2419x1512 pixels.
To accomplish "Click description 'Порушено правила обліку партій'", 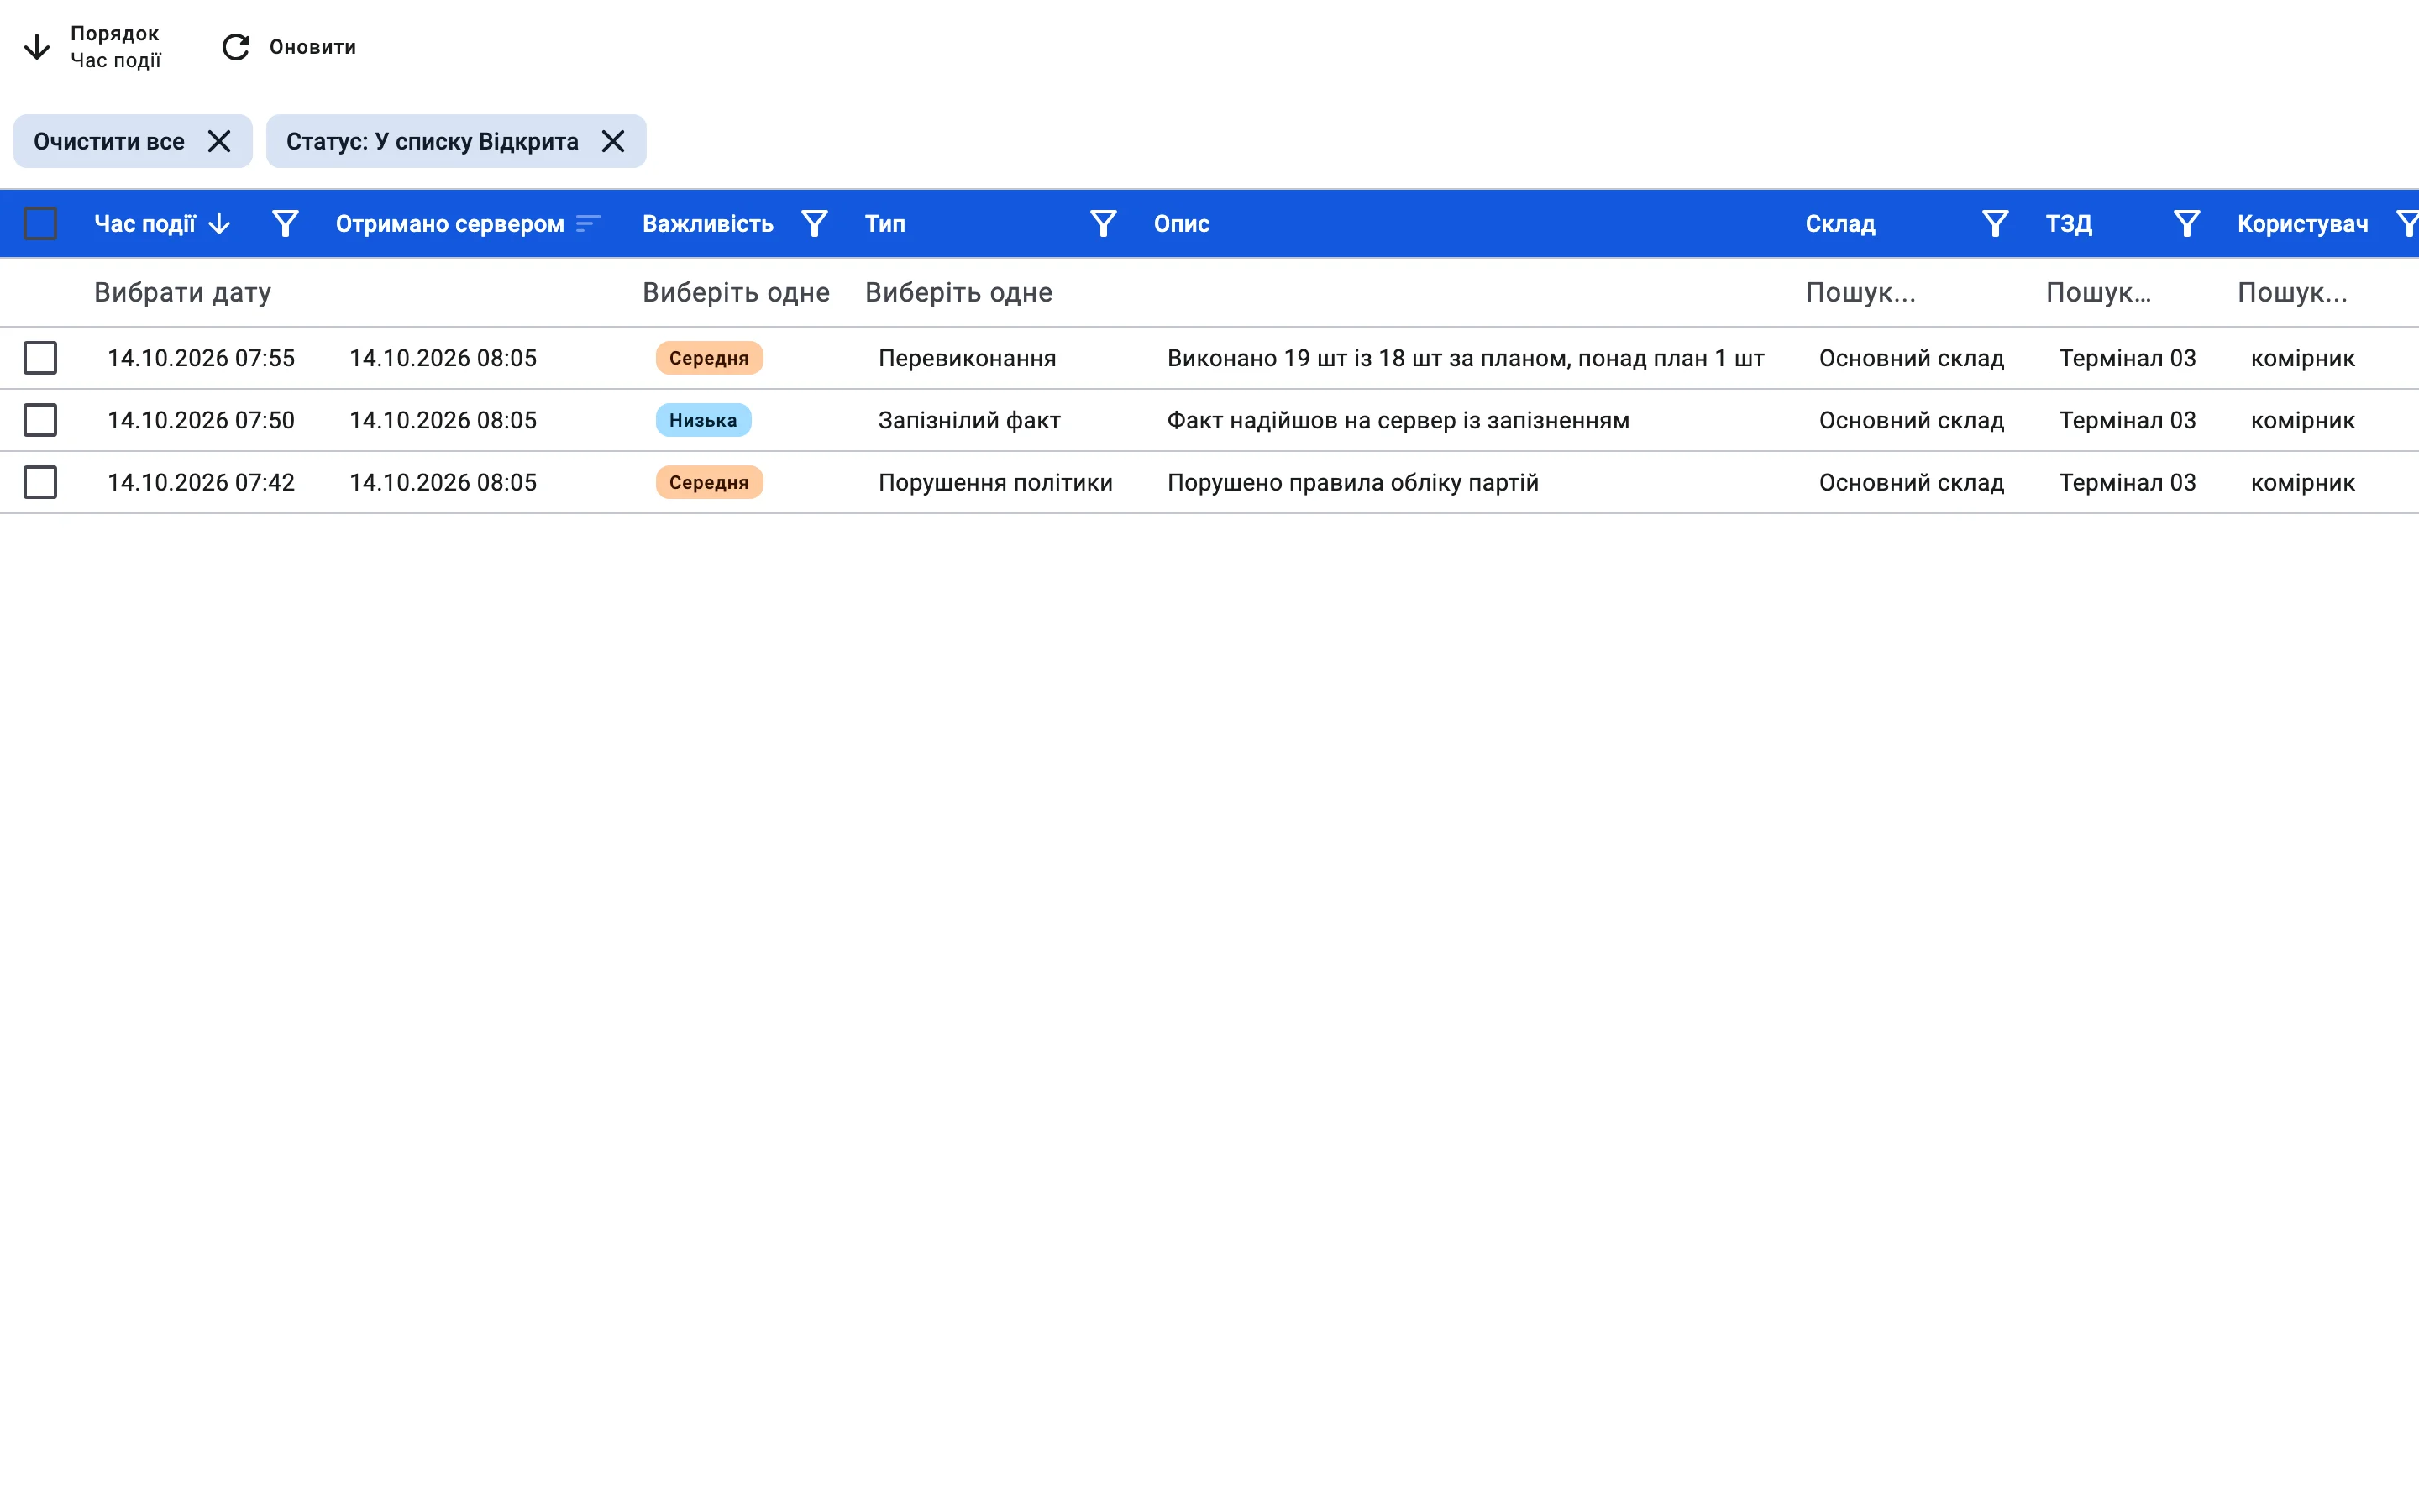I will pos(1352,482).
